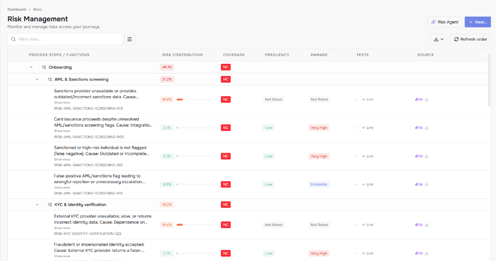The height and width of the screenshot is (261, 496).
Task: Show more for RISK-AML-SANCTIONS-SCREENING-019
Action: pos(62,102)
